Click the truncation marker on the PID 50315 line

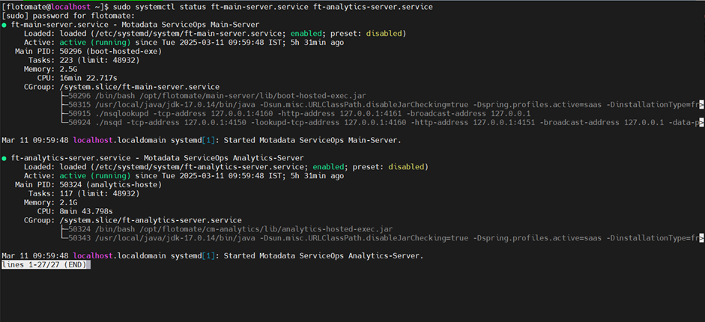[701, 105]
